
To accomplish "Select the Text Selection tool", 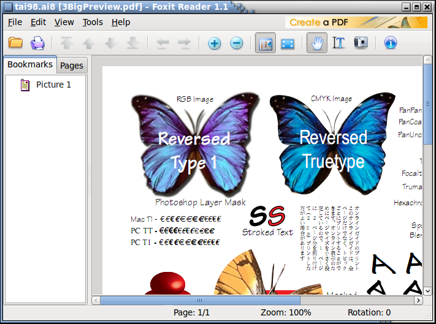I will click(338, 43).
